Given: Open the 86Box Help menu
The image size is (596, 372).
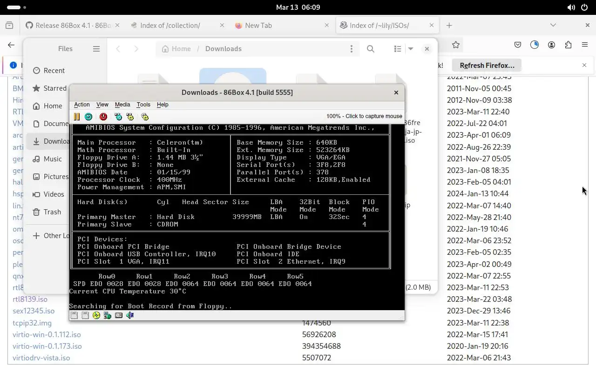Looking at the screenshot, I should (163, 105).
